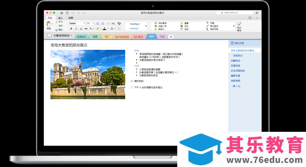Increase the text indent
The height and width of the screenshot is (167, 306).
pyautogui.click(x=113, y=24)
